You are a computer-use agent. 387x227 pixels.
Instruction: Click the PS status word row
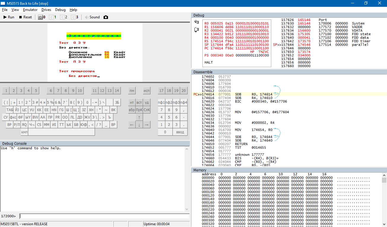[x=237, y=55]
